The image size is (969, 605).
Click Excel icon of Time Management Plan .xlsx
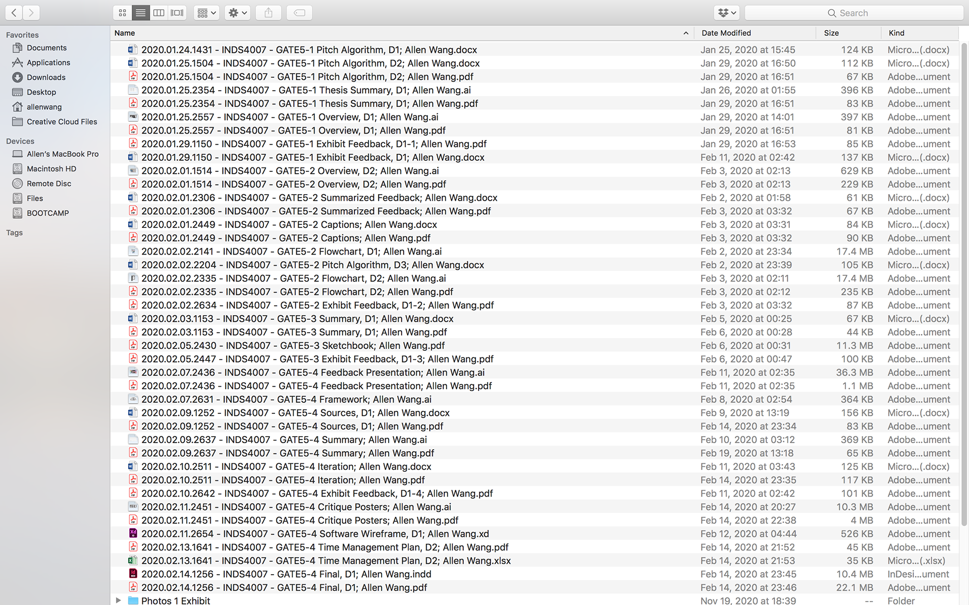tap(133, 560)
